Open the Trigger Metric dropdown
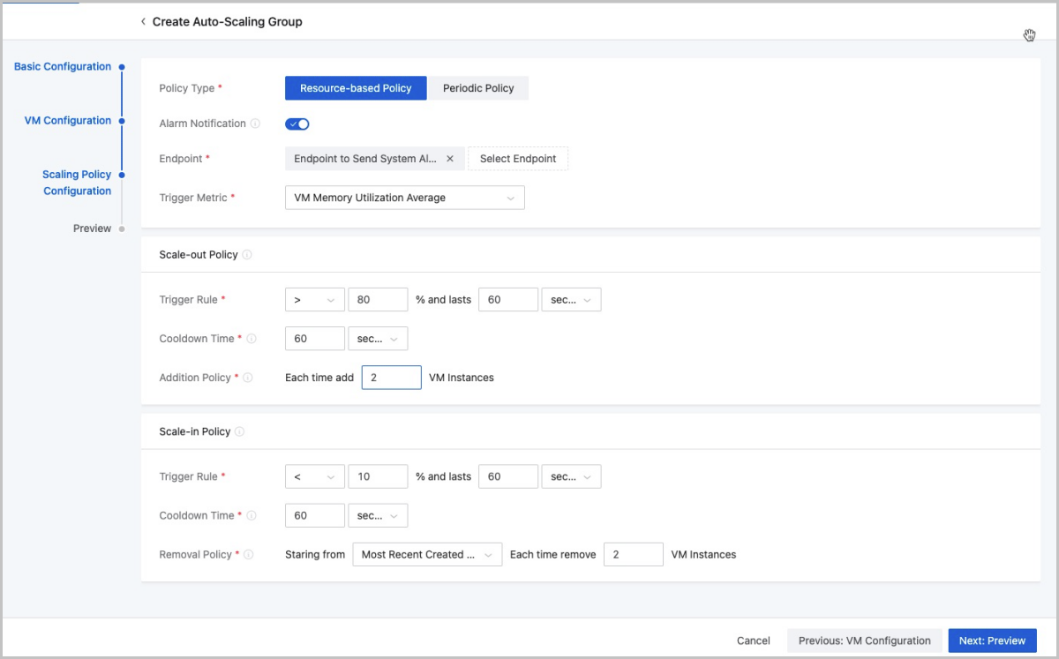 [405, 198]
